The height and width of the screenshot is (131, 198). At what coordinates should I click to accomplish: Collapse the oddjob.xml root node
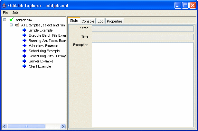(5, 20)
